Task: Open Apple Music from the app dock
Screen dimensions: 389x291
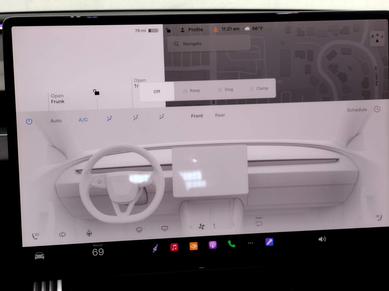Action: [x=174, y=245]
